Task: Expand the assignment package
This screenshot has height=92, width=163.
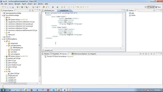Action: tap(7, 43)
